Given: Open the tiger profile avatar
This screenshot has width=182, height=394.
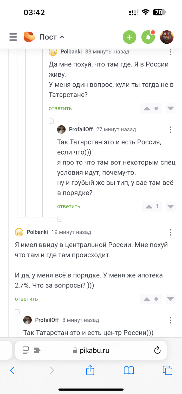Looking at the screenshot, I should click(x=167, y=37).
